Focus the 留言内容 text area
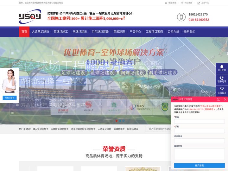This screenshot has height=171, width=228. pyautogui.click(x=199, y=154)
